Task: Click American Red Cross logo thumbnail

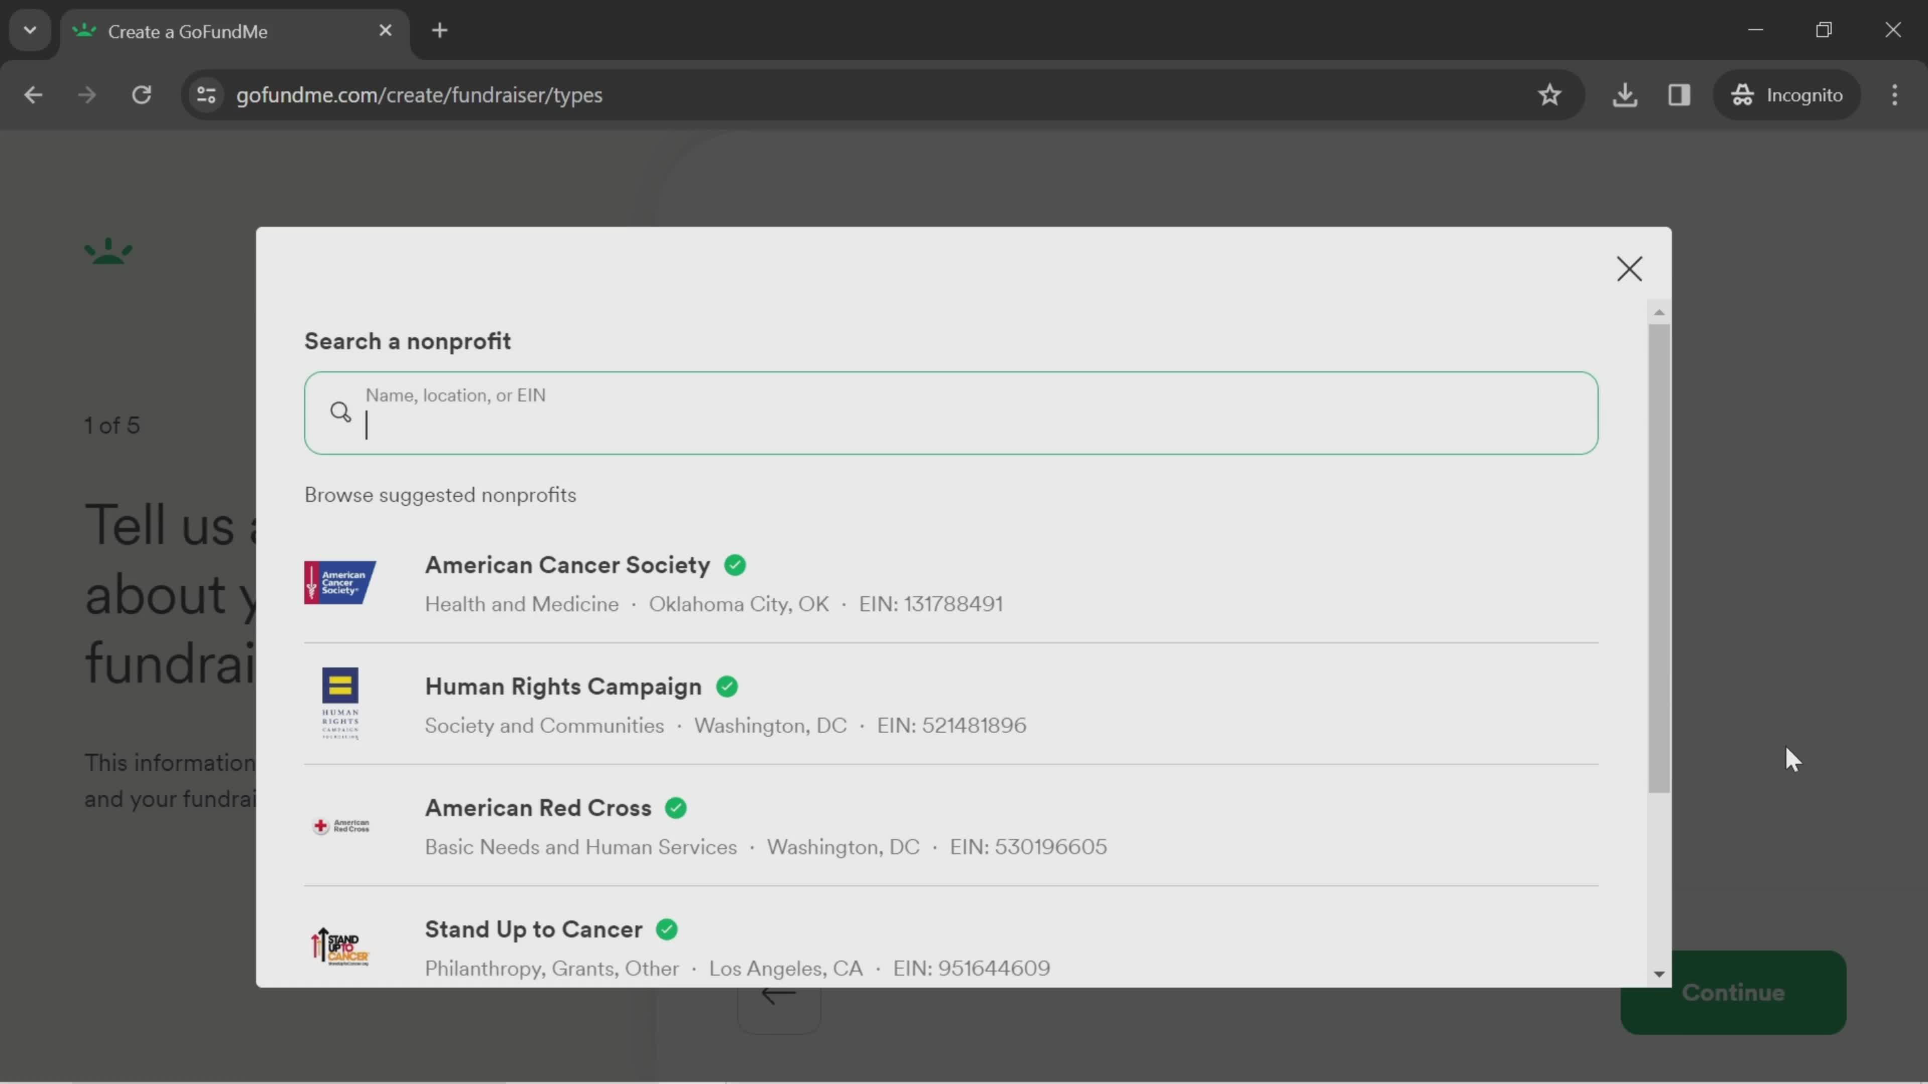Action: [340, 826]
